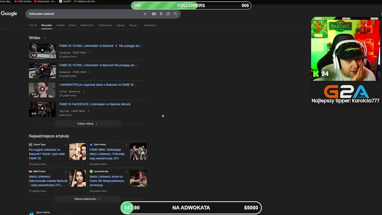
Task: Click the SportoweFakty source icon
Action: click(x=91, y=171)
